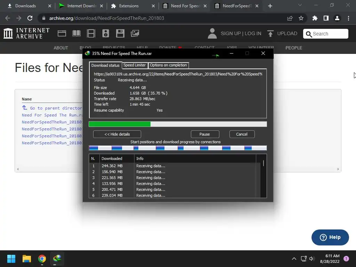The height and width of the screenshot is (267, 356).
Task: Click the file listing left scroll arrow
Action: pyautogui.click(x=18, y=169)
